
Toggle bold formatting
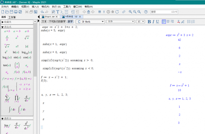pyautogui.click(x=149, y=22)
